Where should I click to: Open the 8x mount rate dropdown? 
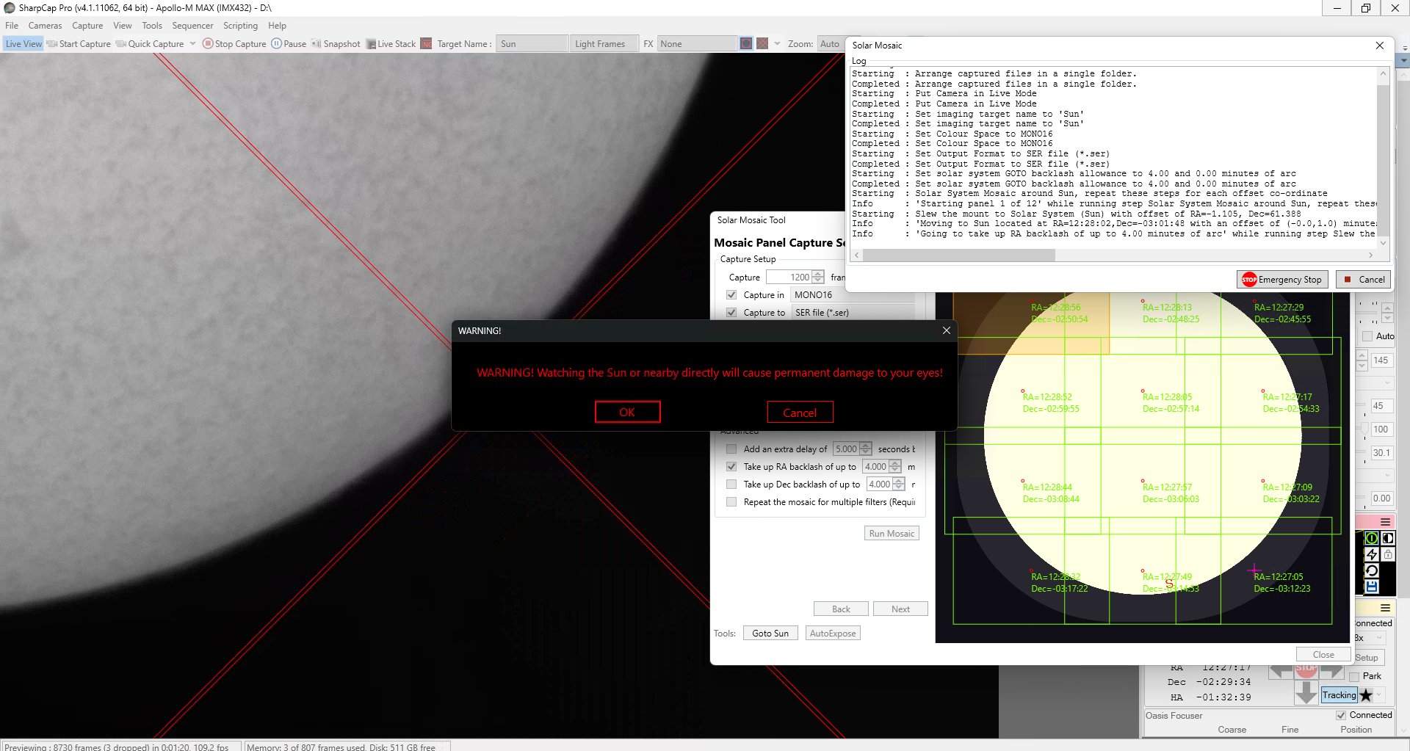[x=1370, y=638]
